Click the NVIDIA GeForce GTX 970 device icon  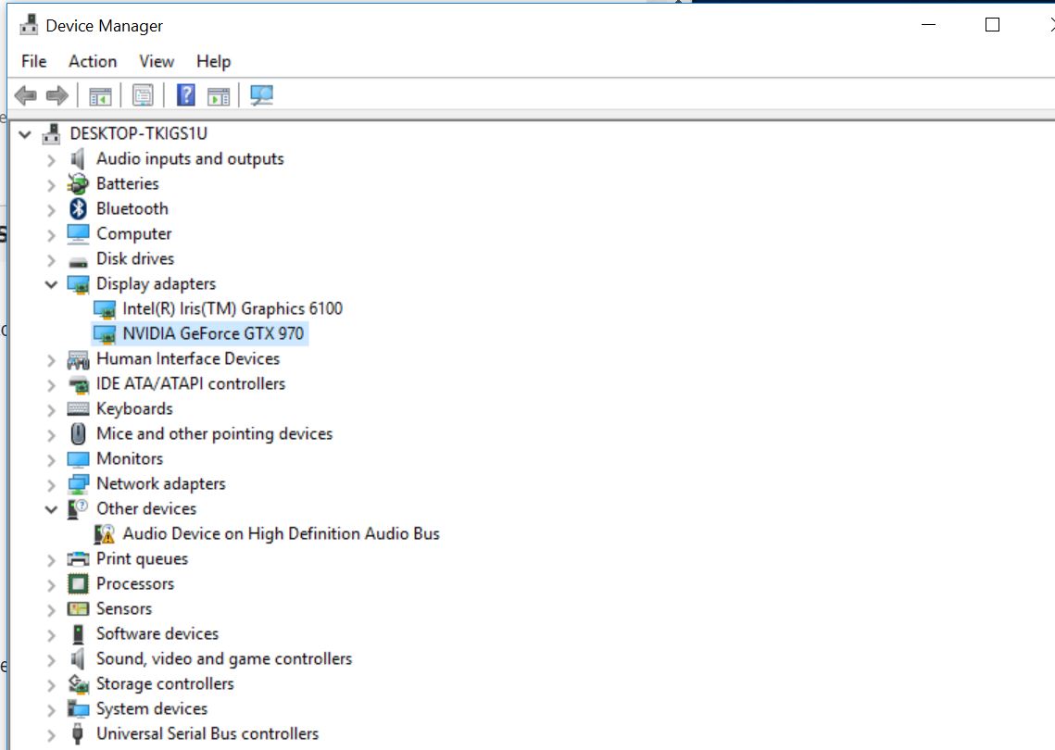105,334
